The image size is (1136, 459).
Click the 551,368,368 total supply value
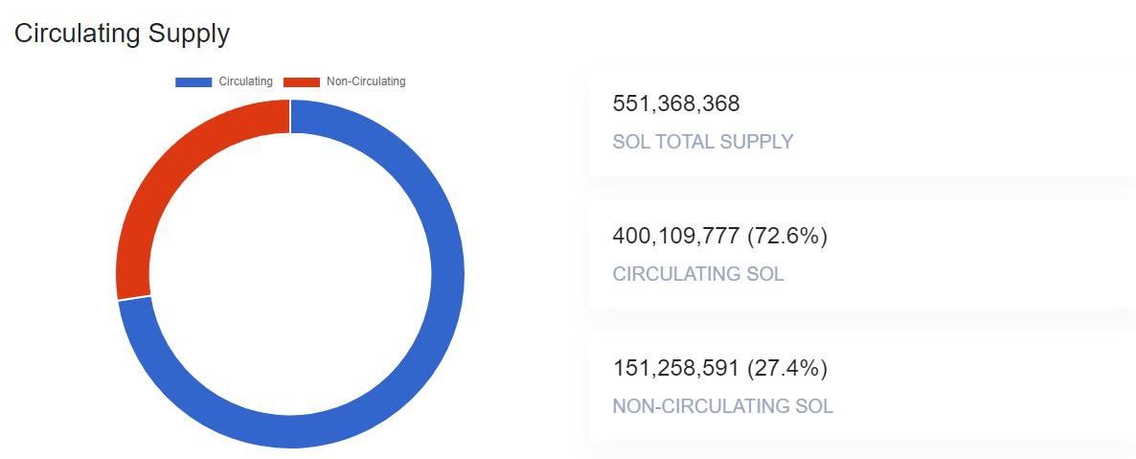pyautogui.click(x=676, y=103)
